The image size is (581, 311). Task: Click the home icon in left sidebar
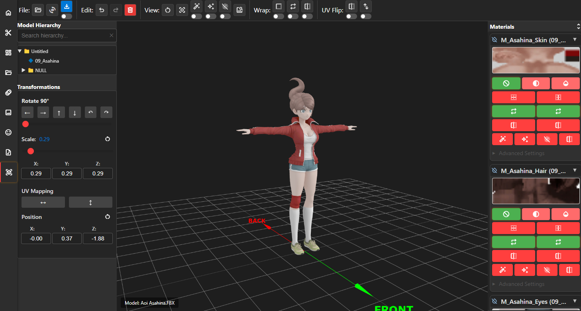coord(8,13)
